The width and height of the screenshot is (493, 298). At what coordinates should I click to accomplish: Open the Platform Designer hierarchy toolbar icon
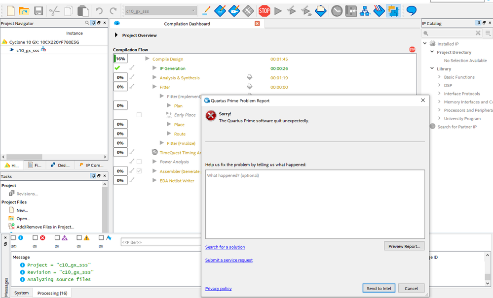coord(365,11)
